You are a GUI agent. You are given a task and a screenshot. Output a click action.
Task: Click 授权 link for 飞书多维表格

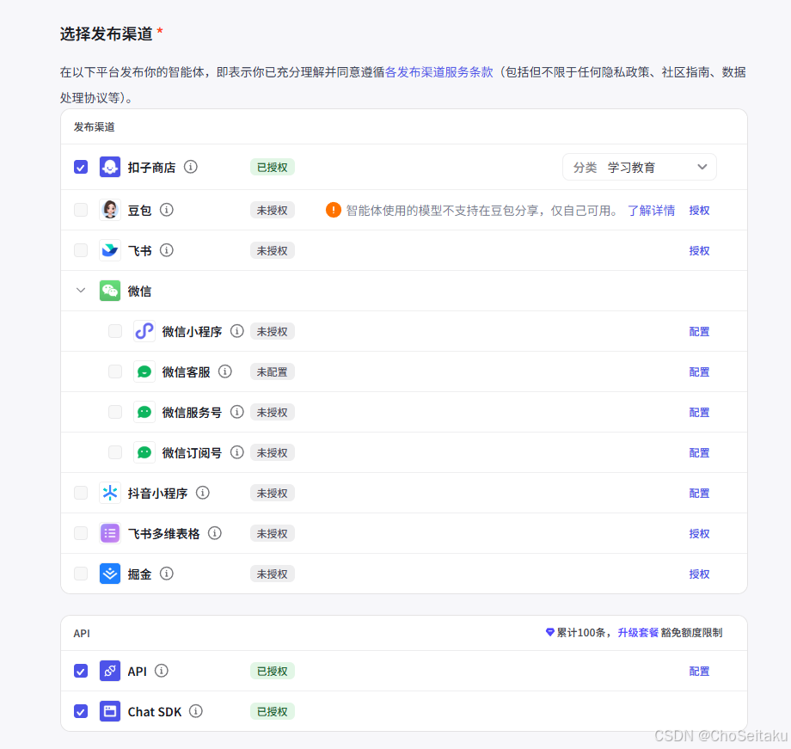point(699,533)
